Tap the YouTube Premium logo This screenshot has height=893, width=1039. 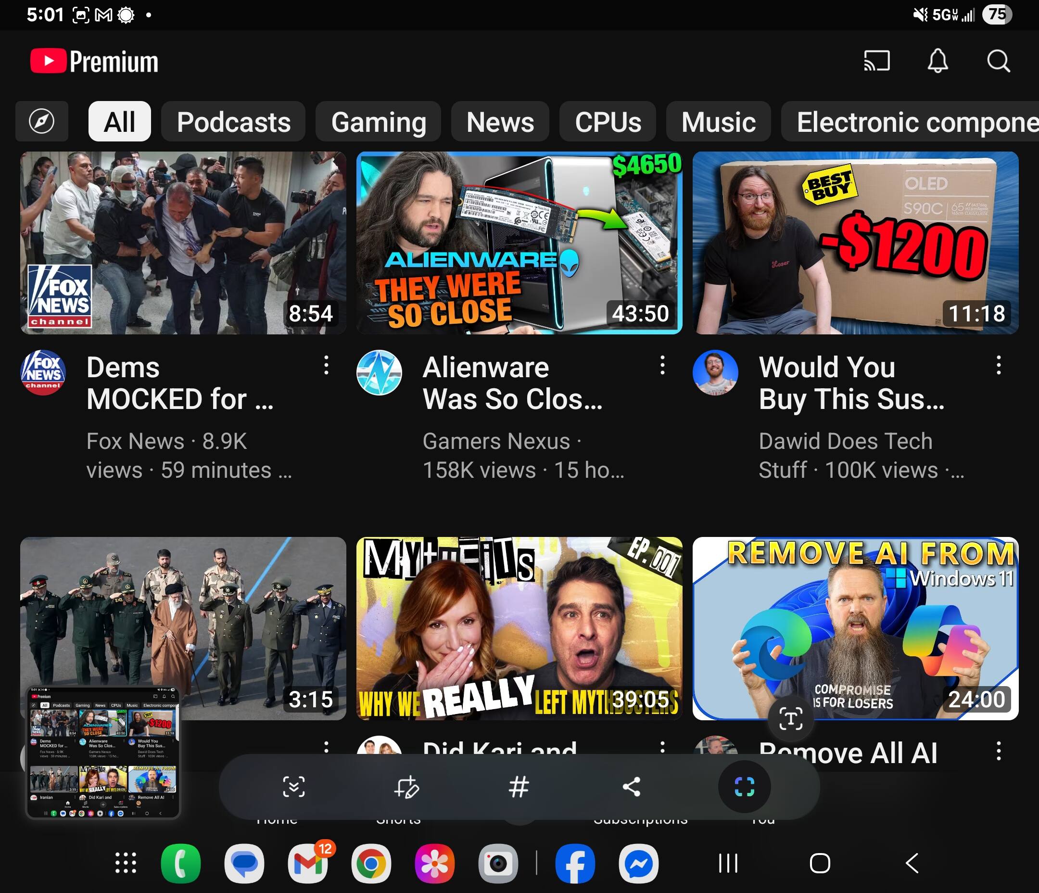coord(94,61)
